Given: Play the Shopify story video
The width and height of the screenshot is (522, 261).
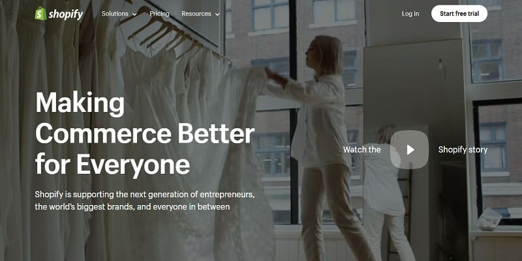Looking at the screenshot, I should 410,150.
